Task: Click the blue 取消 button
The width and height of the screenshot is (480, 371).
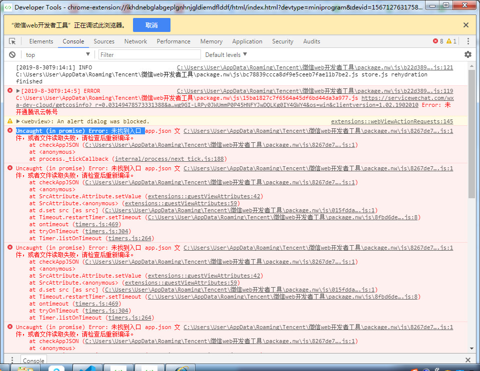Action: pyautogui.click(x=151, y=25)
